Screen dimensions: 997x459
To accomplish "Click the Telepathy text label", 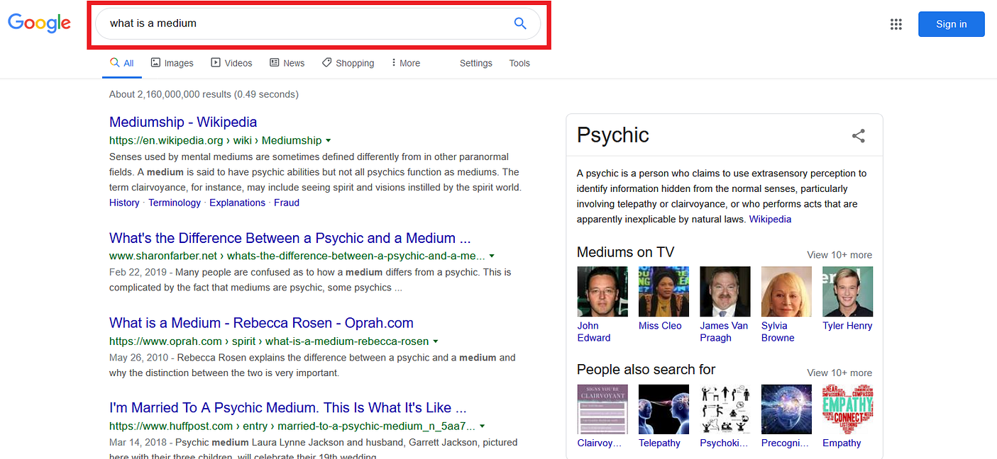I will pos(659,443).
